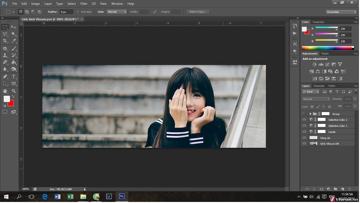Hide the Levels layer
This screenshot has width=360, height=203.
click(304, 131)
